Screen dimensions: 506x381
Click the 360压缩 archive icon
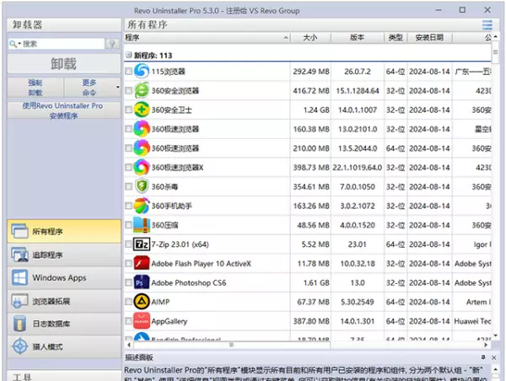click(x=142, y=225)
